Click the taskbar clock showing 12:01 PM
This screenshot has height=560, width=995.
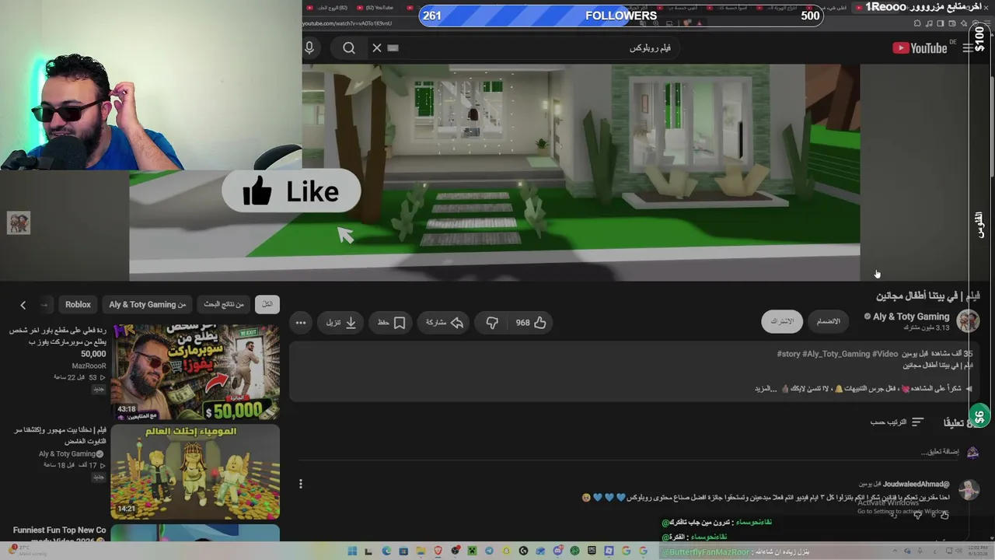pyautogui.click(x=977, y=551)
